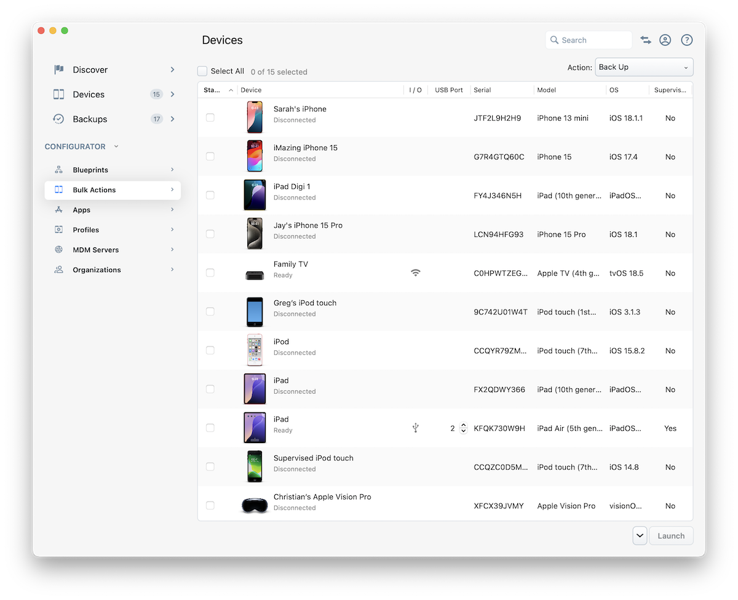Click the Launch button
This screenshot has height=600, width=738.
tap(671, 535)
